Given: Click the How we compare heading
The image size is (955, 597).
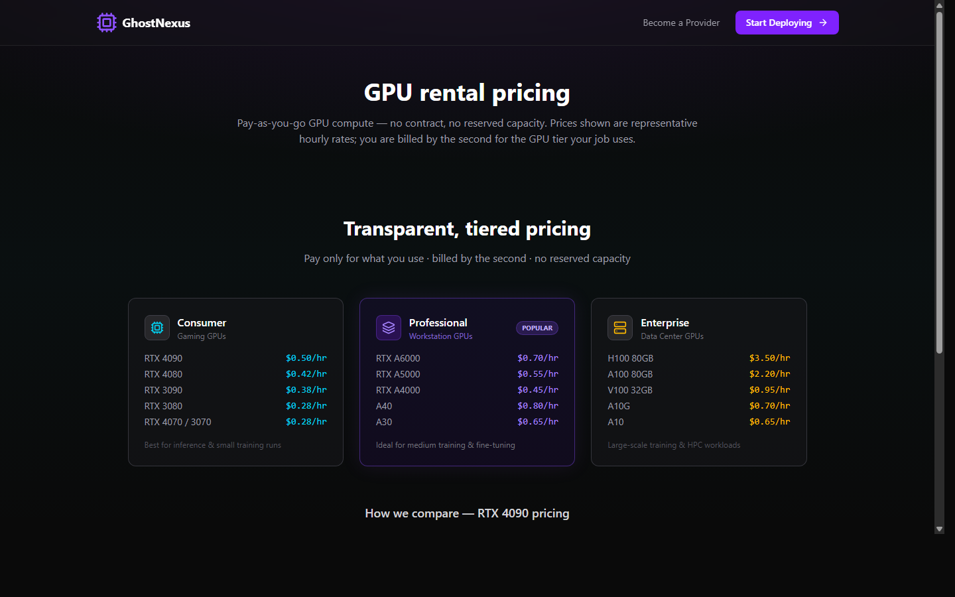Looking at the screenshot, I should [467, 513].
